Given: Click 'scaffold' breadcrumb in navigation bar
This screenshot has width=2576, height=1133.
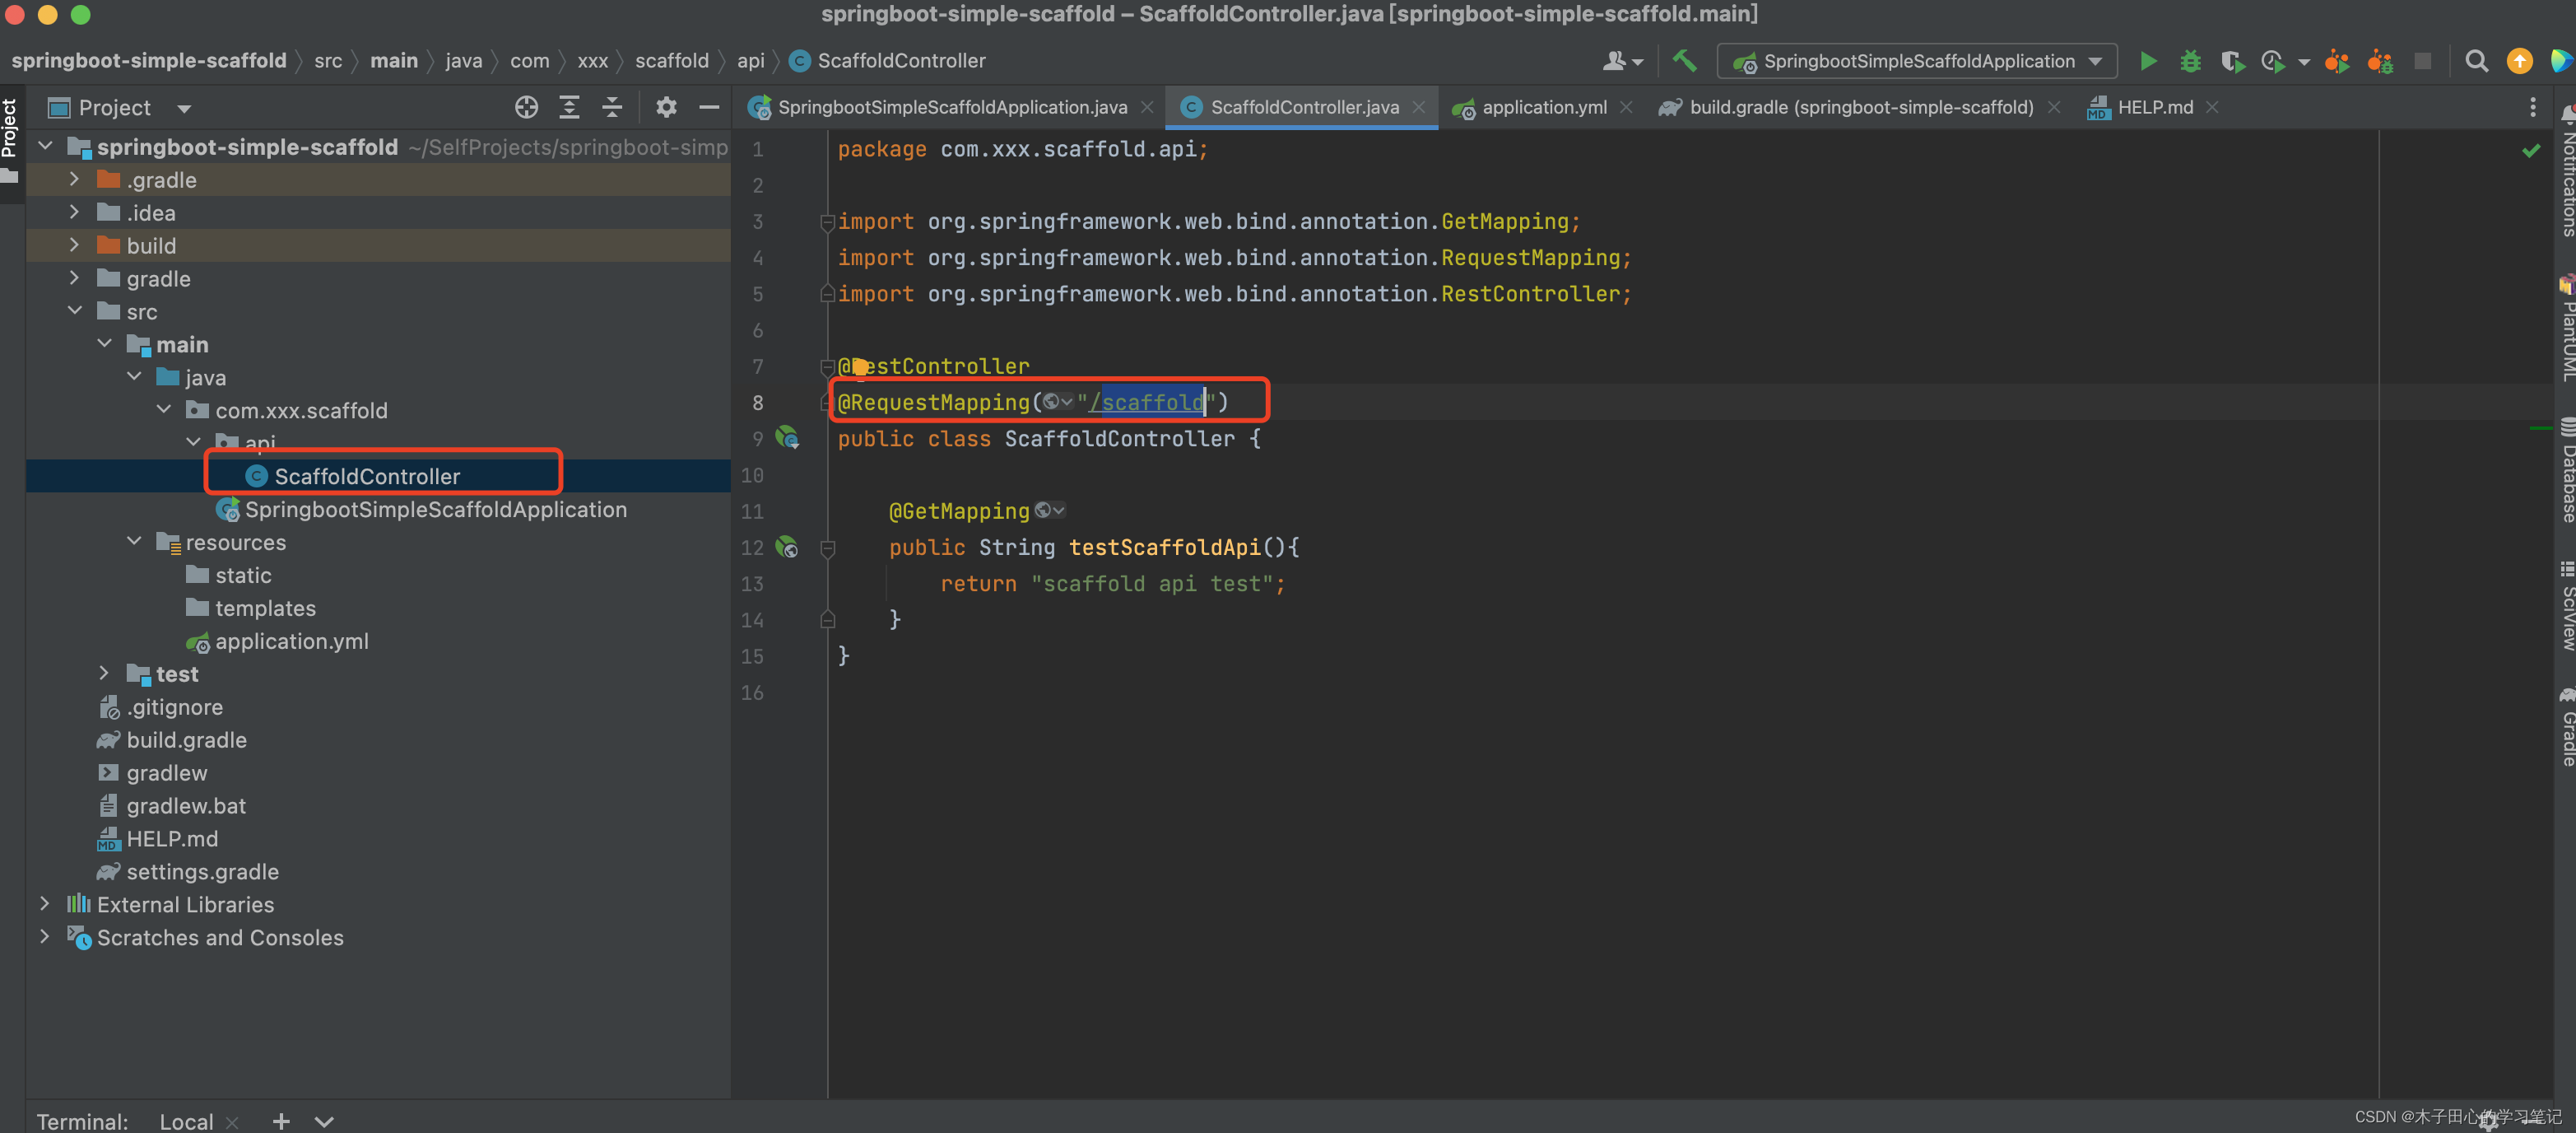Looking at the screenshot, I should coord(672,61).
